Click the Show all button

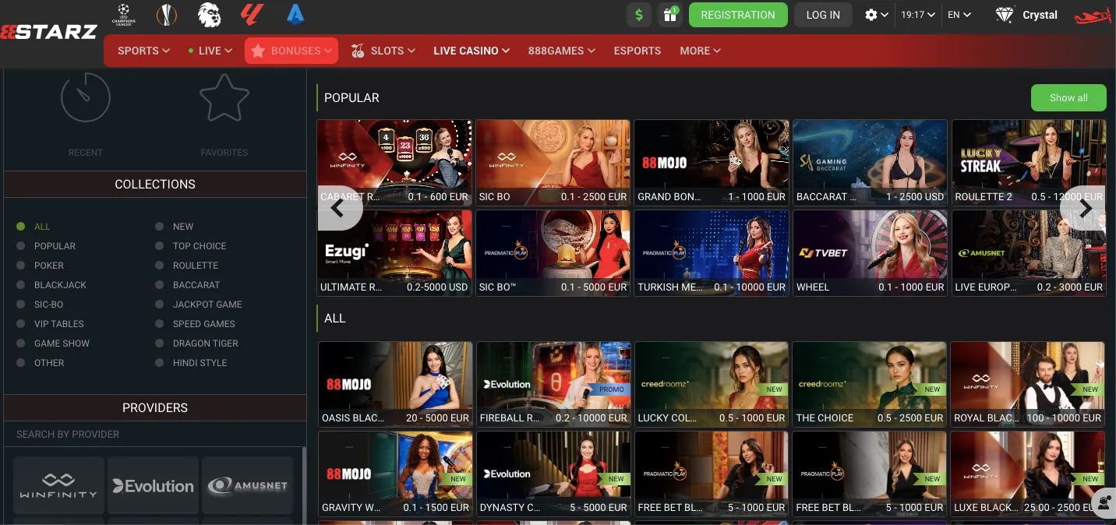[1068, 97]
